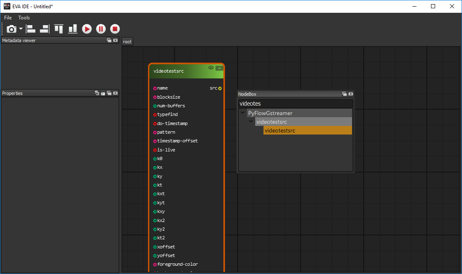Click the align top toolbar icon
This screenshot has width=462, height=274.
pyautogui.click(x=58, y=29)
